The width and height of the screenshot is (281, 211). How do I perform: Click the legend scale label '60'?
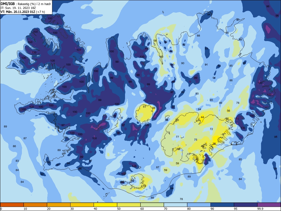coord(142,209)
